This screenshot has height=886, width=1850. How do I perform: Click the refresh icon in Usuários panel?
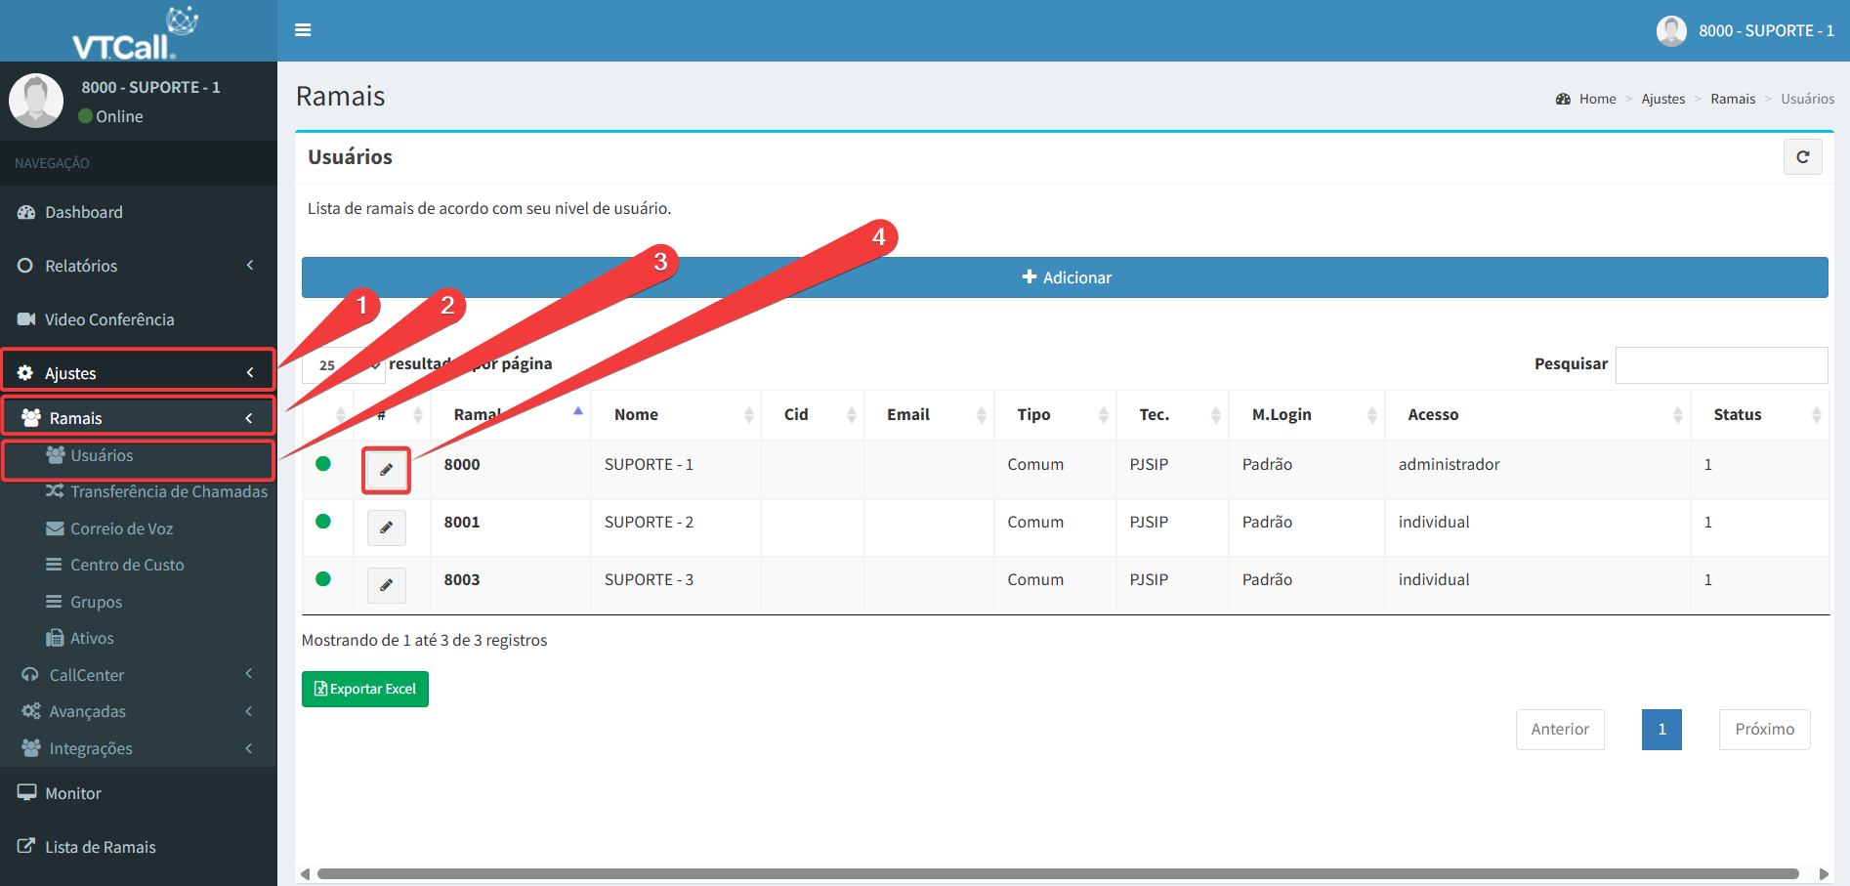tap(1802, 157)
